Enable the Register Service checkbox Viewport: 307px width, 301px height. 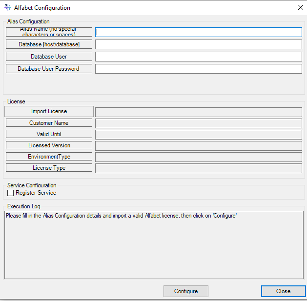tap(11, 193)
